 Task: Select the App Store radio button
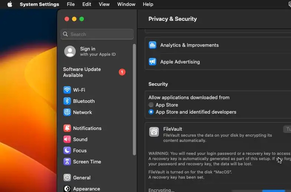tap(151, 105)
